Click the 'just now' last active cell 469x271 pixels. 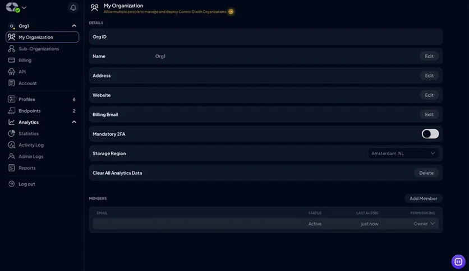tap(369, 224)
